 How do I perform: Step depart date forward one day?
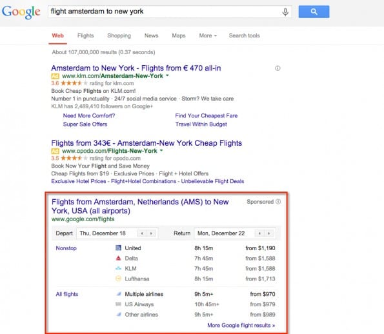point(151,233)
